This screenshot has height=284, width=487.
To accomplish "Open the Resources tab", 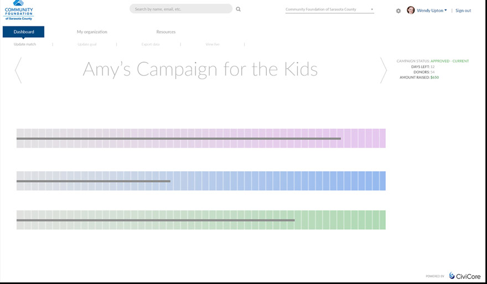I will click(x=166, y=32).
